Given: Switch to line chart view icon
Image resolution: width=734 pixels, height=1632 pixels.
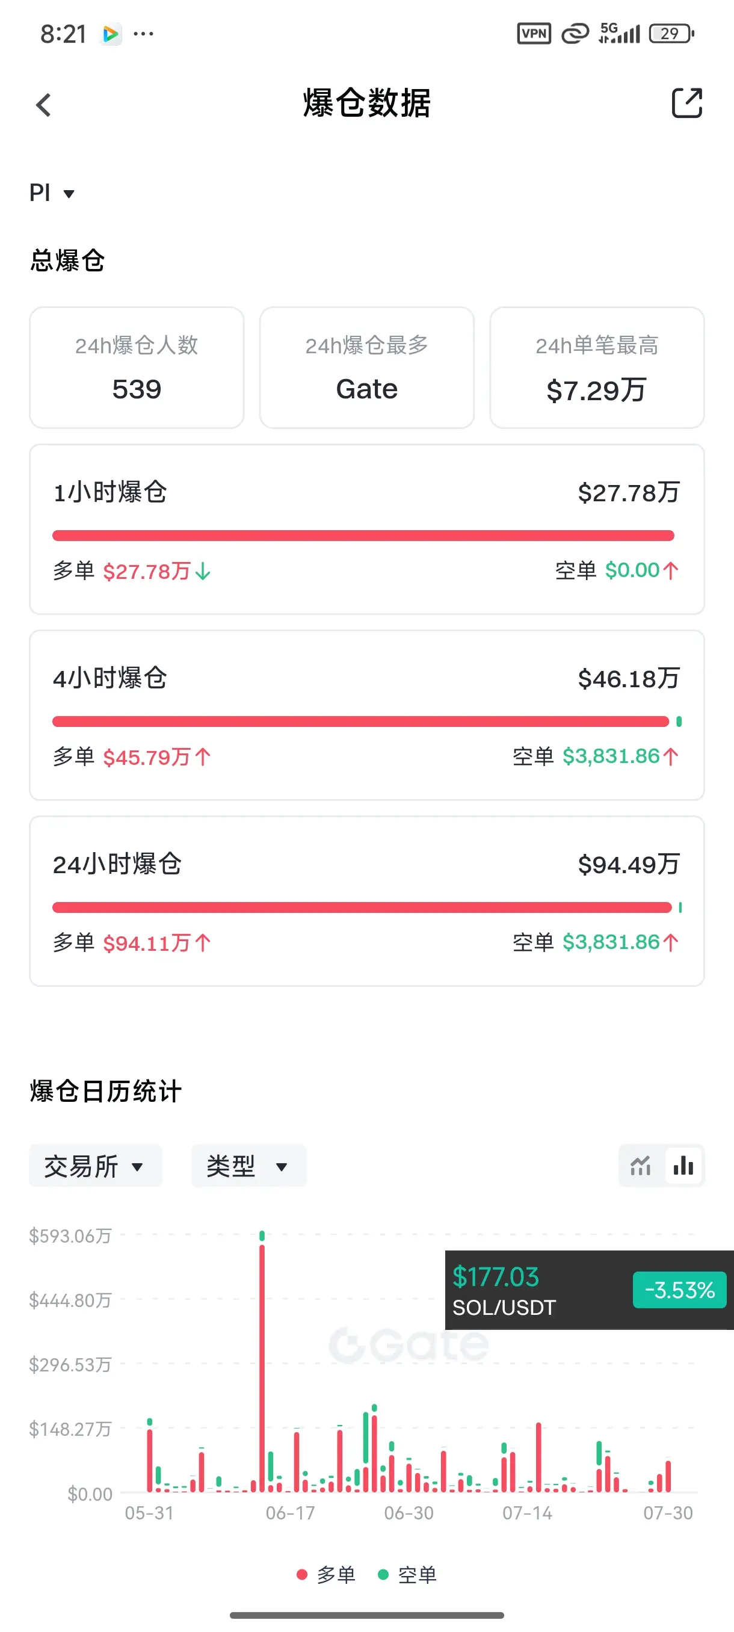Looking at the screenshot, I should [x=641, y=1166].
